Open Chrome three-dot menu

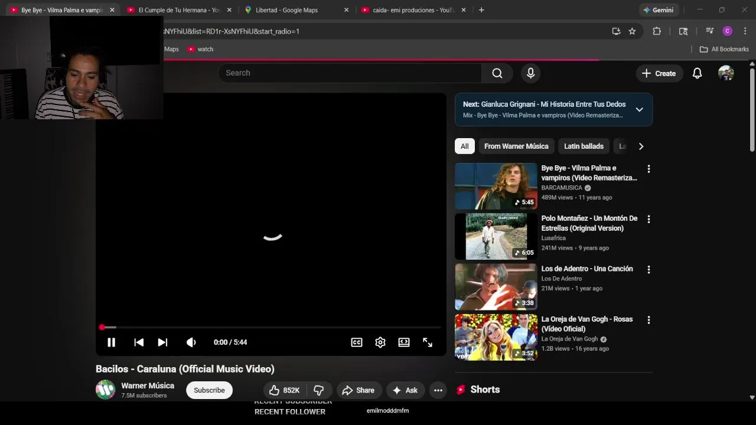click(745, 31)
